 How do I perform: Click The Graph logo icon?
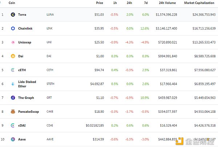pyautogui.click(x=13, y=98)
